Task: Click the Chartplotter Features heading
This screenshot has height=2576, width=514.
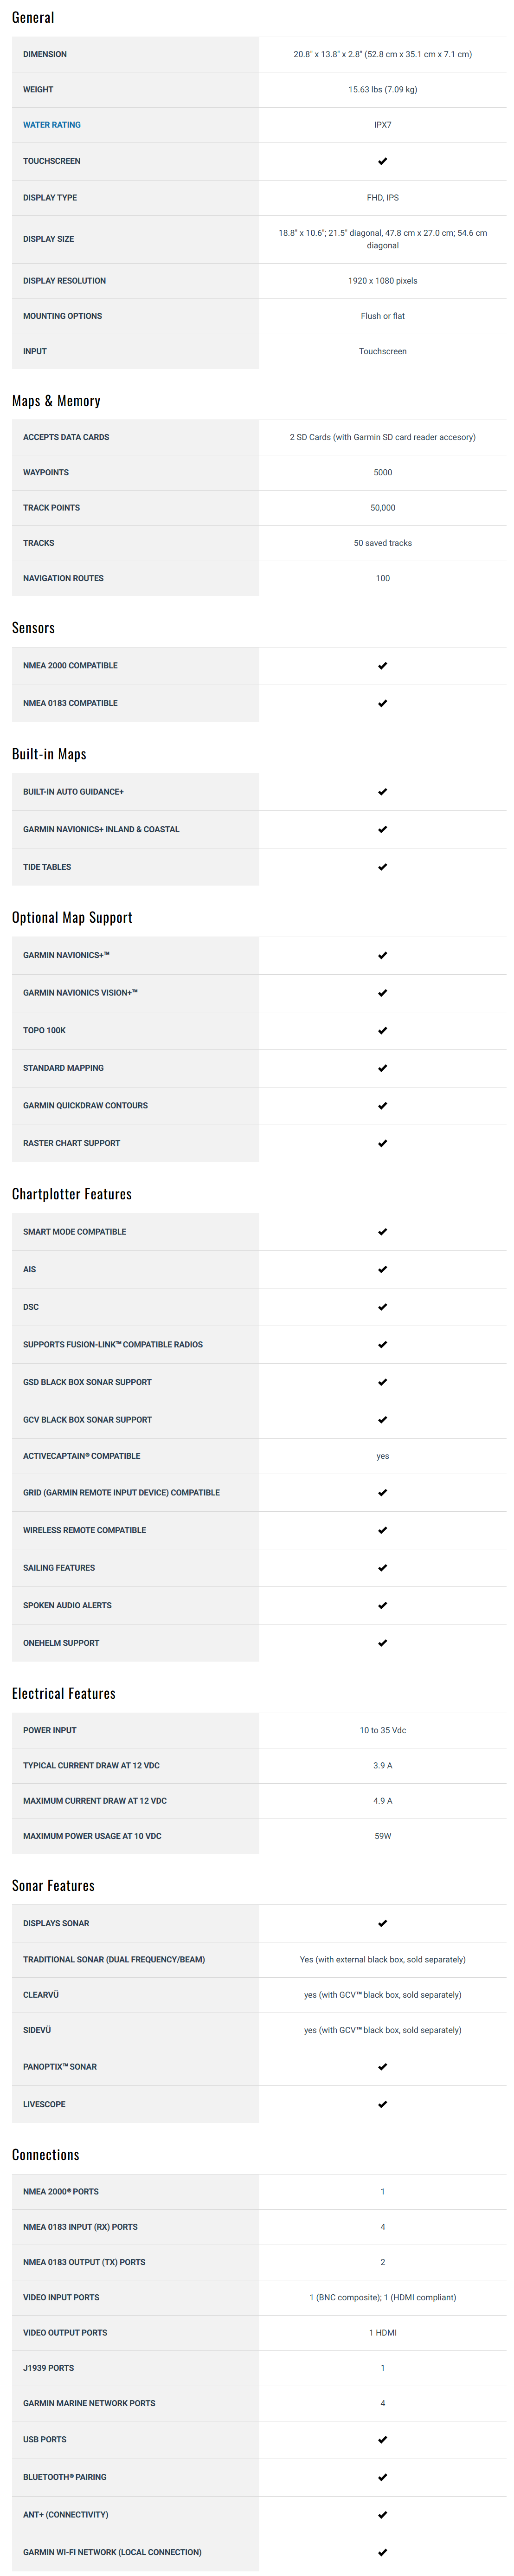Action: point(72,1194)
